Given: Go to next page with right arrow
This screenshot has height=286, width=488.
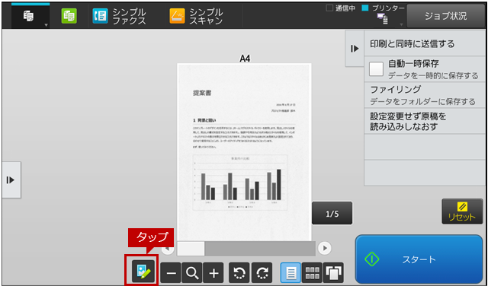Looking at the screenshot, I should tap(325, 248).
